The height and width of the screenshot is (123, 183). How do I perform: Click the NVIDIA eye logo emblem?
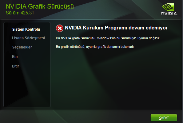point(168,7)
